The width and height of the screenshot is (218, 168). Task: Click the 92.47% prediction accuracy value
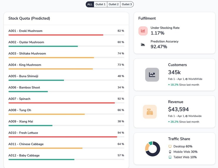tap(159, 47)
